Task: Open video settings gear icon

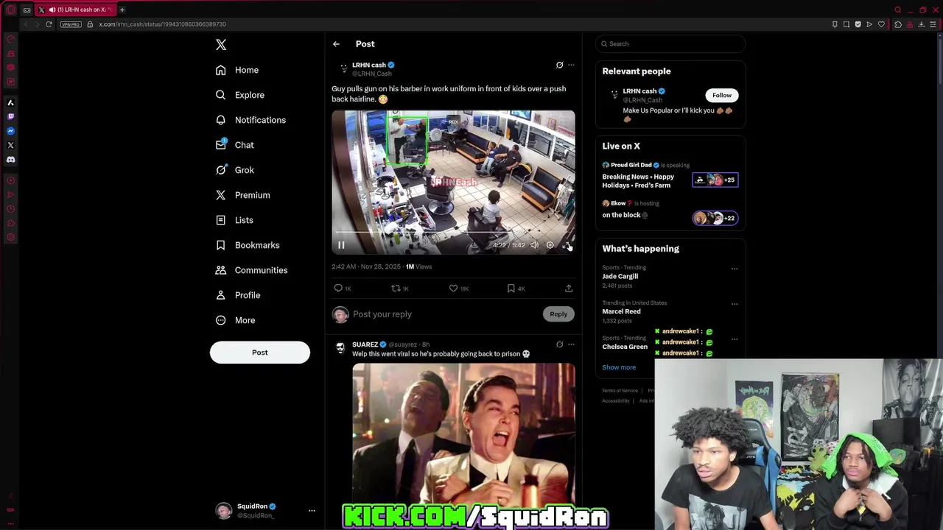Action: pyautogui.click(x=550, y=245)
